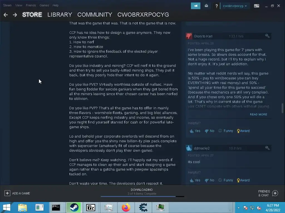Open Steam help question mark icon
The width and height of the screenshot is (285, 213).
[x=217, y=6]
